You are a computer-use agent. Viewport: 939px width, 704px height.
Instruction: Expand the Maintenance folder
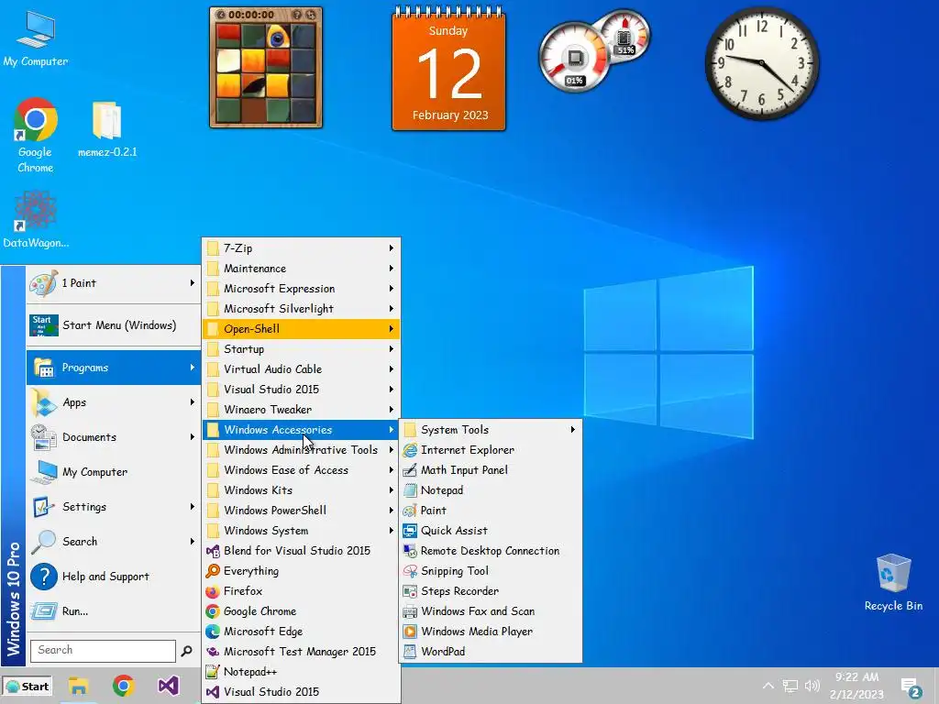coord(301,269)
